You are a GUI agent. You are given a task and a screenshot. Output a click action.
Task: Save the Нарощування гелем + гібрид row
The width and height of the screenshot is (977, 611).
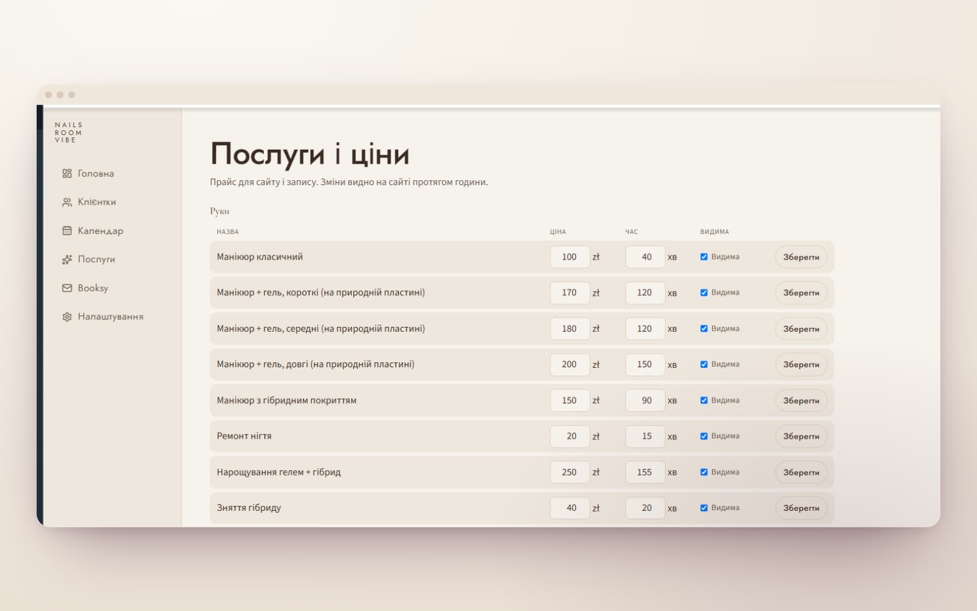pos(801,472)
